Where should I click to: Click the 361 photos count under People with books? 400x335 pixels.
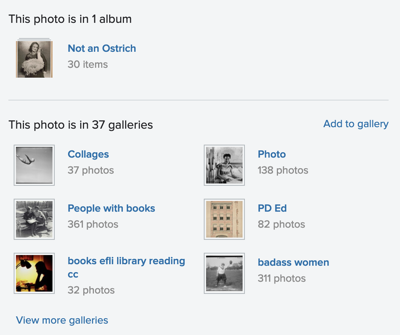93,224
